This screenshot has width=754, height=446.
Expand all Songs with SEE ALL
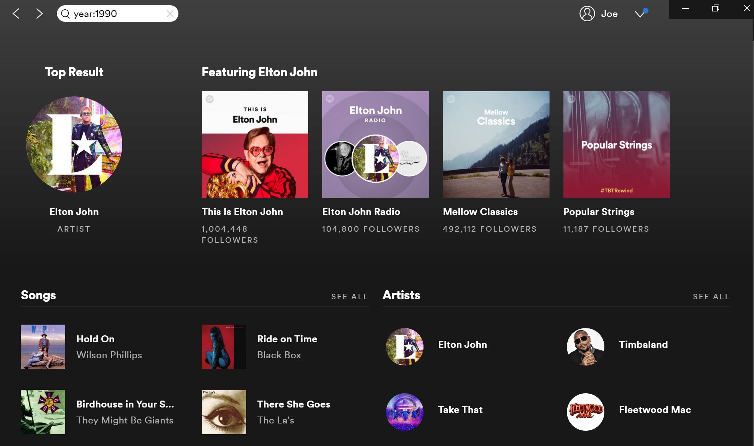pyautogui.click(x=349, y=297)
